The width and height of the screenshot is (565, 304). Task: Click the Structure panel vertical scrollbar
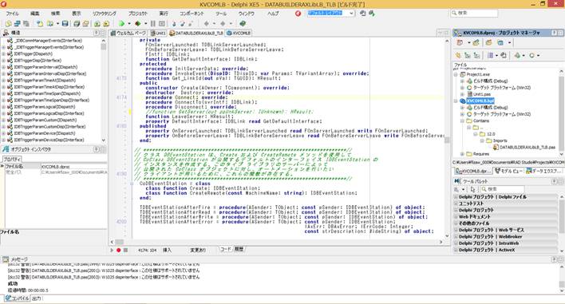pos(104,90)
